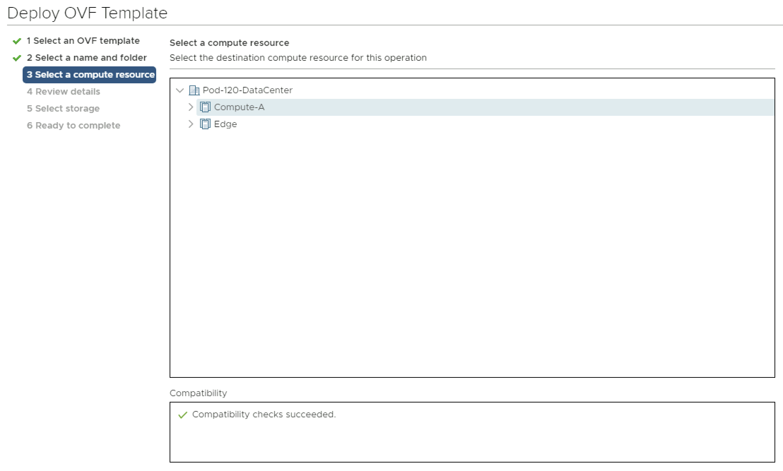Screen dimensions: 783x471
Task: Expand the Edge cluster node
Action: (x=191, y=124)
